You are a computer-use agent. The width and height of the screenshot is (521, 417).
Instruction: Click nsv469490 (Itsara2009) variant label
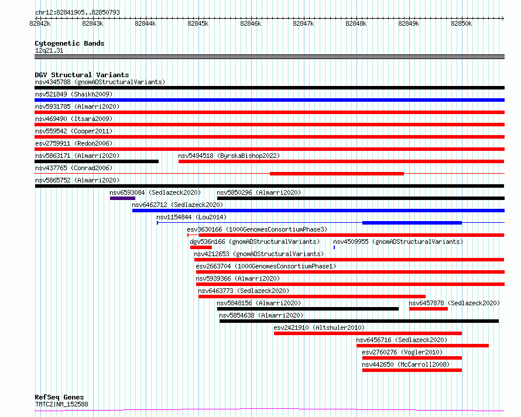(x=74, y=119)
